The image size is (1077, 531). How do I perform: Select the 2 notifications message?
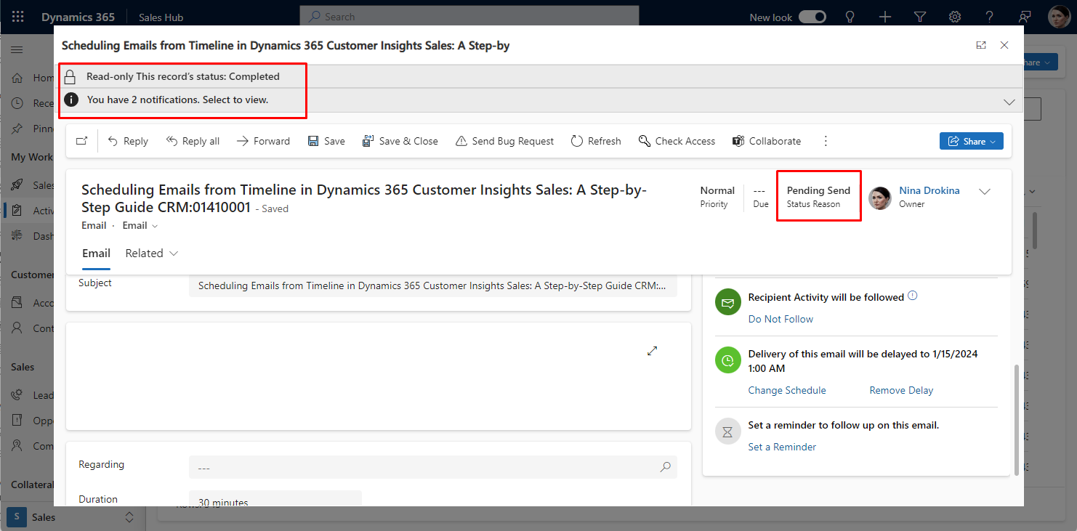click(177, 100)
